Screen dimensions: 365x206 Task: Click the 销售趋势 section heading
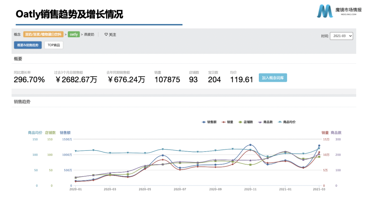(x=22, y=101)
